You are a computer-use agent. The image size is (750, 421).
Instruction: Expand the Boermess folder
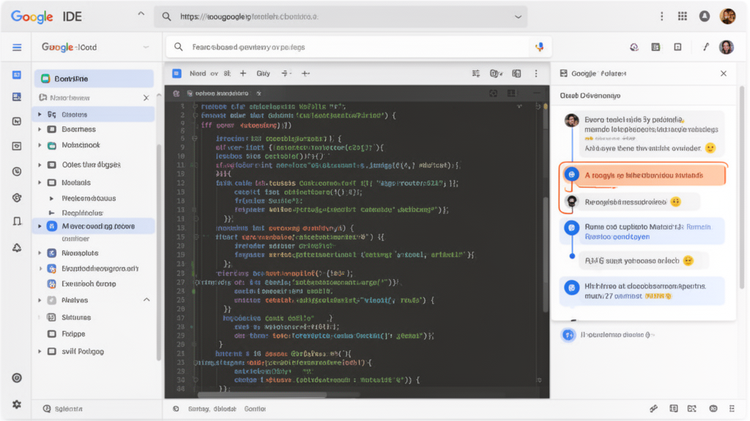[x=40, y=129]
